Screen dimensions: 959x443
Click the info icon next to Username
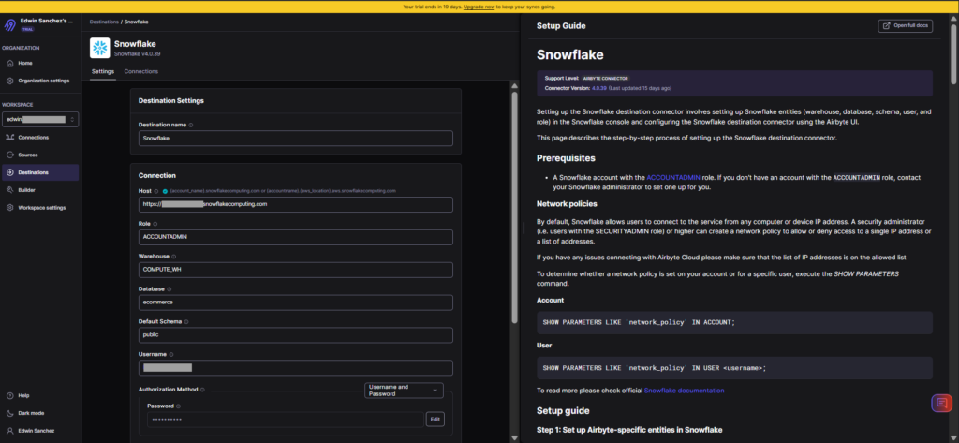point(171,354)
